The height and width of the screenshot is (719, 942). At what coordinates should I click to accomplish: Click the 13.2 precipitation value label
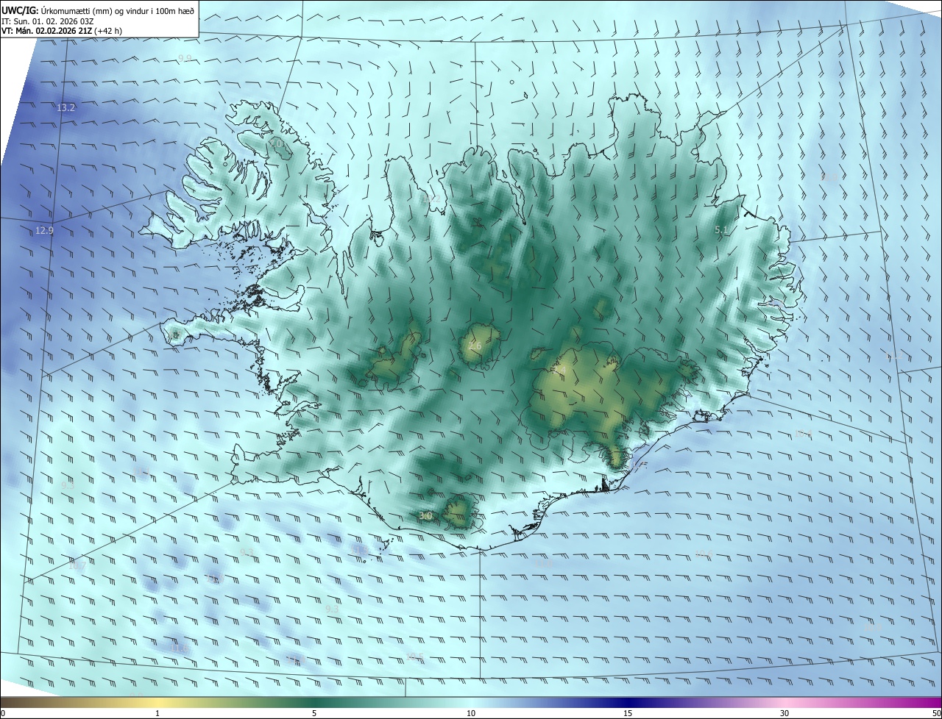[x=66, y=108]
